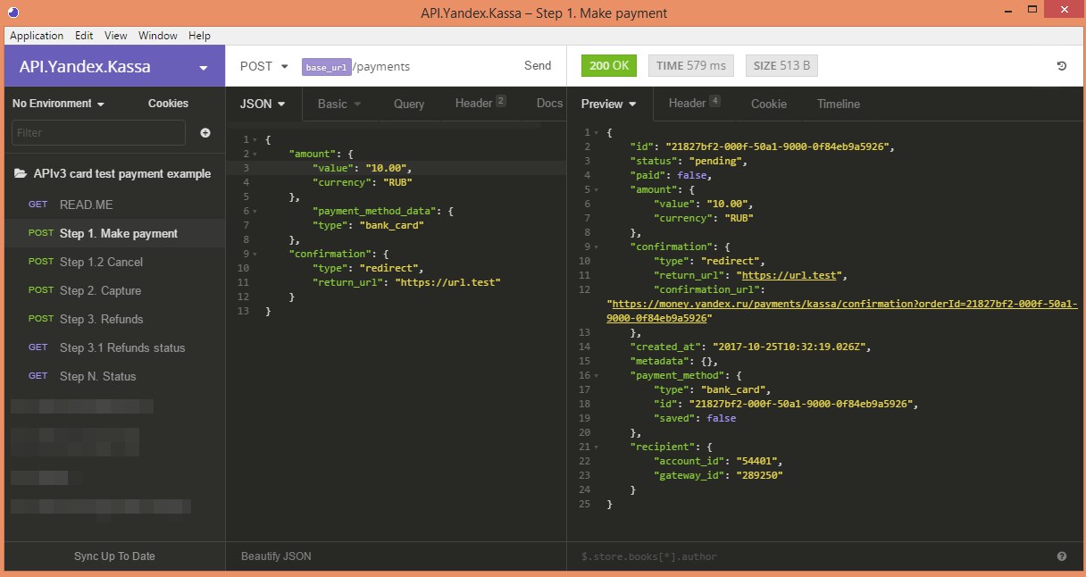
Task: Open the No Environment dropdown
Action: pyautogui.click(x=58, y=104)
